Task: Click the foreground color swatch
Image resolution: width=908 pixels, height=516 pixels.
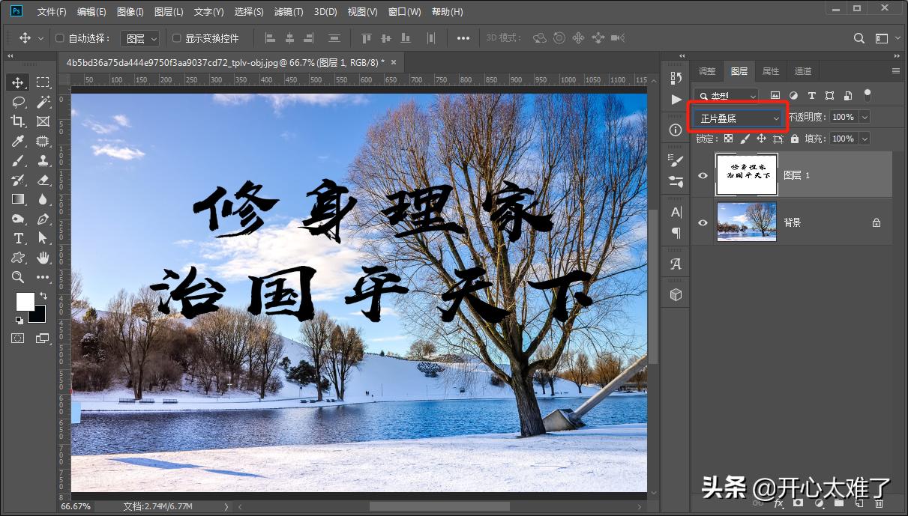Action: [25, 300]
